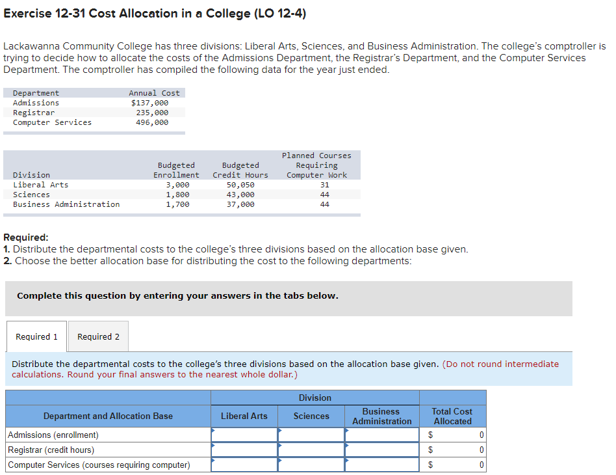616x475 pixels.
Task: Click the Liberal Arts cell for Registrar credit hours
Action: [x=245, y=449]
